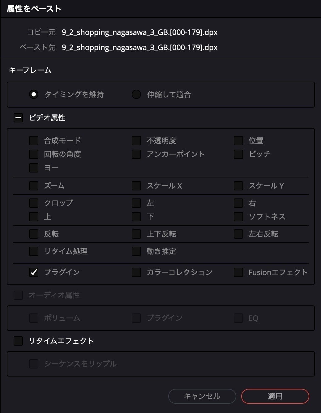Image resolution: width=321 pixels, height=413 pixels.
Task: Collapse the ビデオ属性 section
Action: pos(18,118)
